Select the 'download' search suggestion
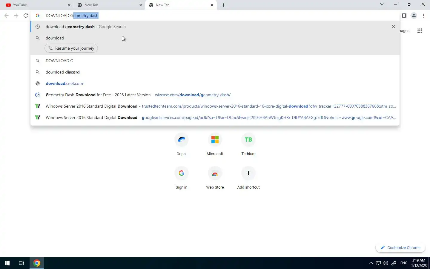Viewport: 430px width, 269px height. tap(215, 38)
